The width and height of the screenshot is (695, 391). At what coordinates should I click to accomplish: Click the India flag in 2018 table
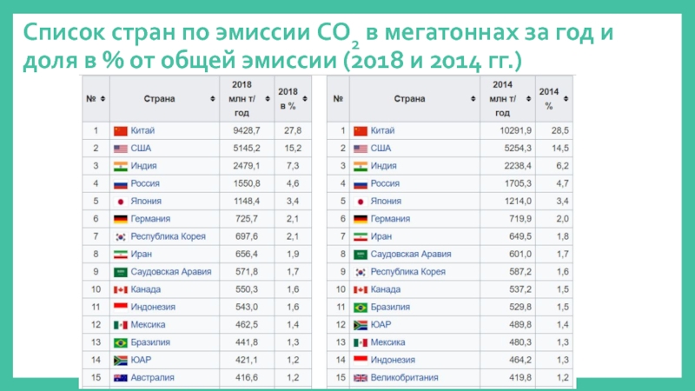pos(120,166)
